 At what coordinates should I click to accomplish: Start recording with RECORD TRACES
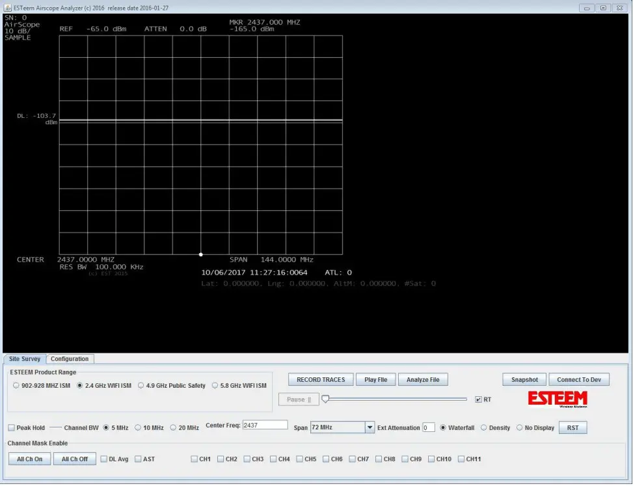[320, 379]
